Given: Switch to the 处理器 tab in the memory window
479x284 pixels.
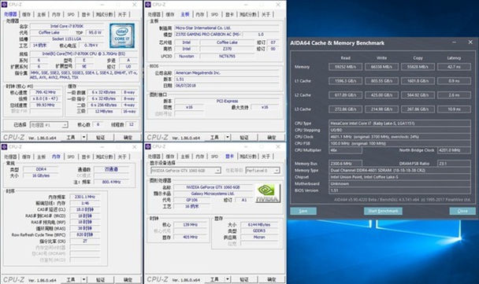Looking at the screenshot, I should coord(11,157).
